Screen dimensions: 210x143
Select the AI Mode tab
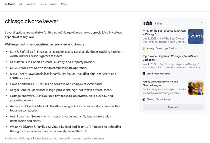10,4
